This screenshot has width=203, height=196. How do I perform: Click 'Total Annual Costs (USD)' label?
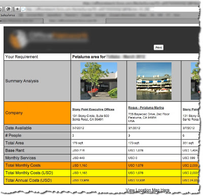(28, 180)
